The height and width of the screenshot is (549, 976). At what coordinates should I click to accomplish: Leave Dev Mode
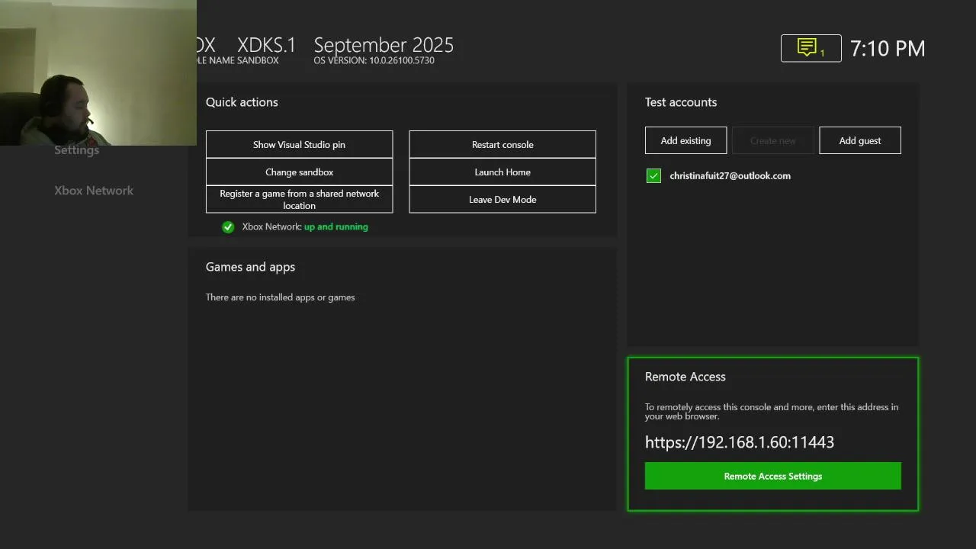[x=502, y=200]
